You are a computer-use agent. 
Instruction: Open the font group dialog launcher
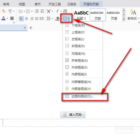click(14, 23)
